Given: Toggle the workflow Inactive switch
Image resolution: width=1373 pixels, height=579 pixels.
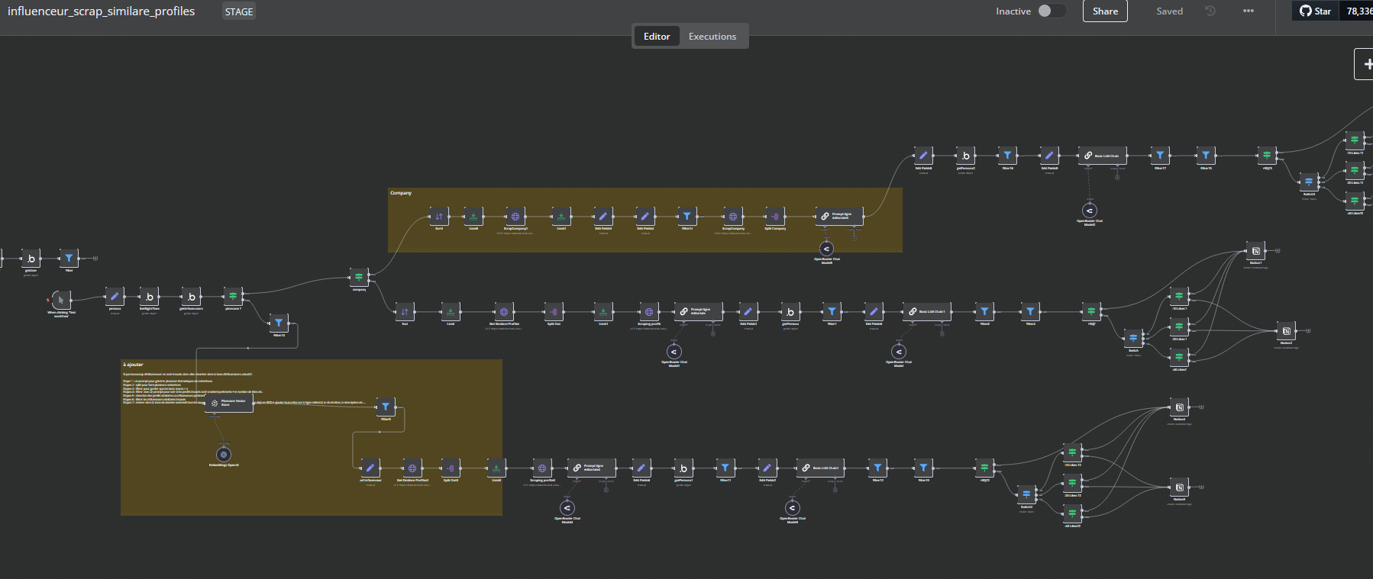Looking at the screenshot, I should 1051,11.
